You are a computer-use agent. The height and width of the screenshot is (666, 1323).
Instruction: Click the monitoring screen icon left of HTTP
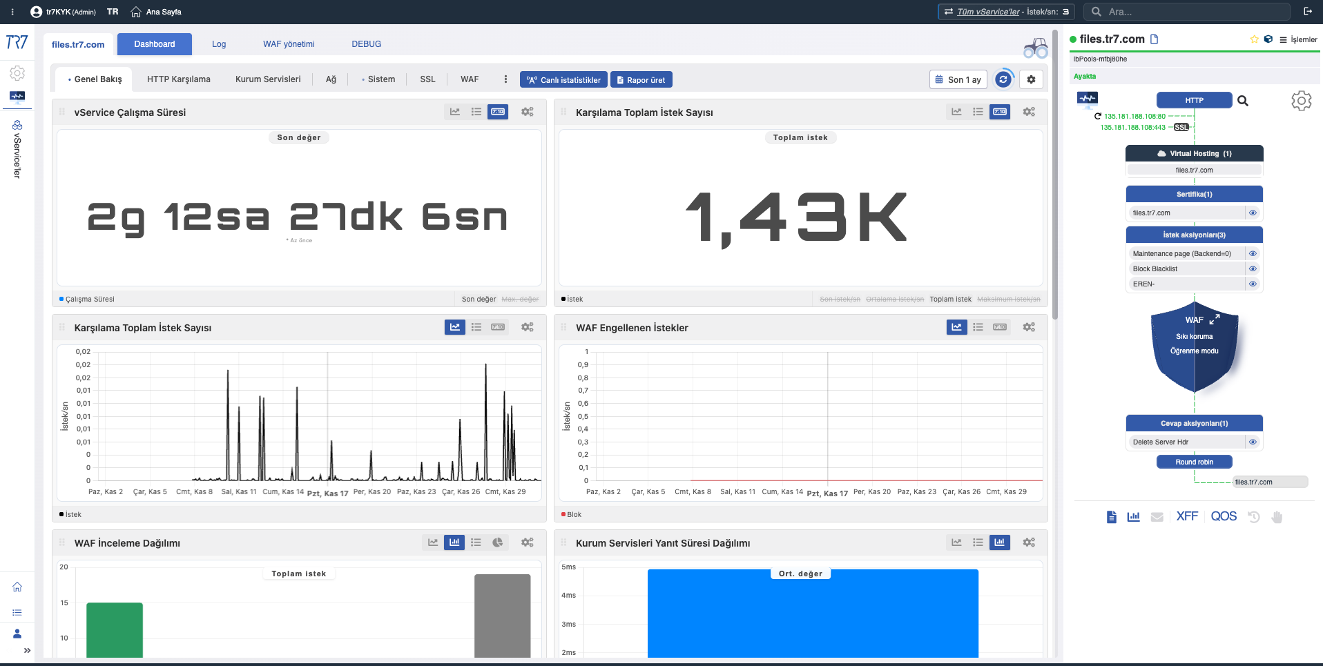pos(1088,99)
